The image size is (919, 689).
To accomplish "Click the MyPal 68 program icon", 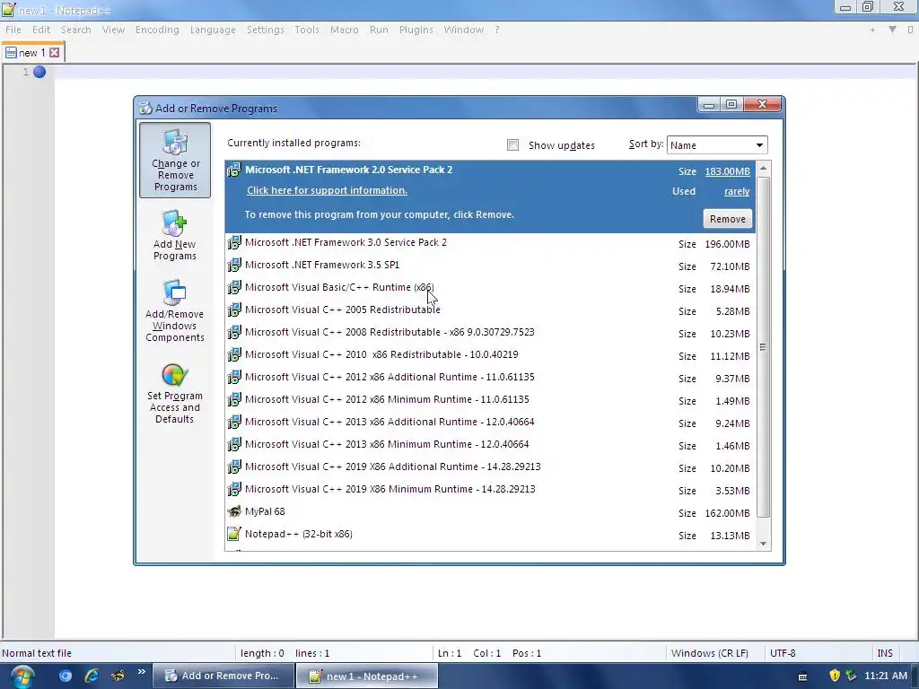I will [234, 511].
